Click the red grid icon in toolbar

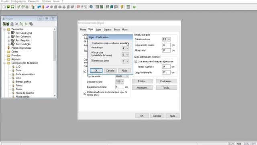(78, 7)
